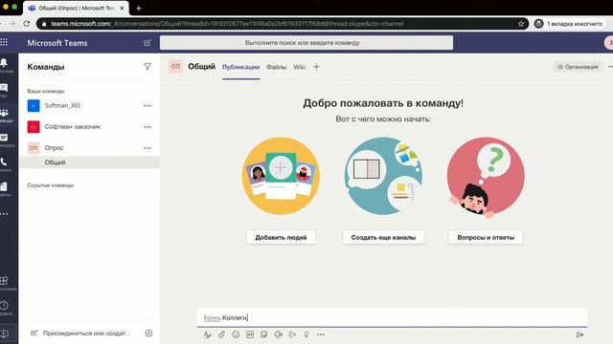
Task: Open more apps ellipsis in left rail
Action: pyautogui.click(x=4, y=214)
